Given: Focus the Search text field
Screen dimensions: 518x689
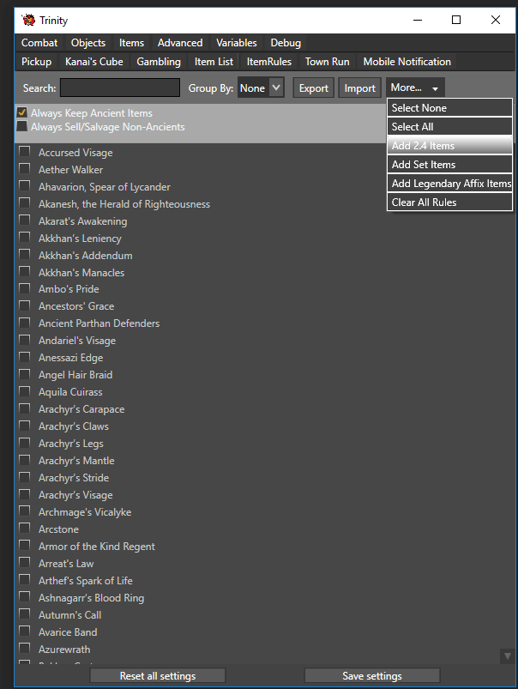Looking at the screenshot, I should 120,88.
